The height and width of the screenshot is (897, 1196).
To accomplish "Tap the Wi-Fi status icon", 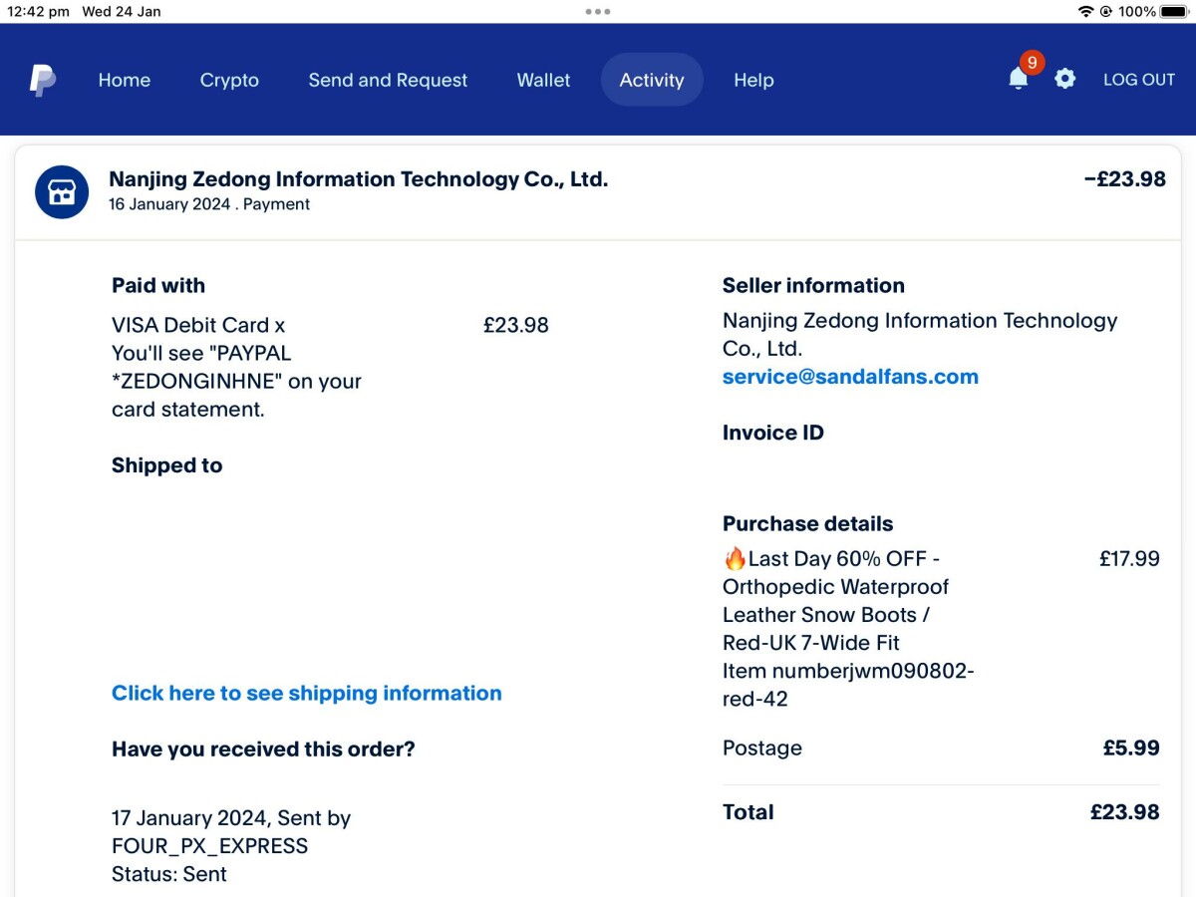I will 1085,12.
